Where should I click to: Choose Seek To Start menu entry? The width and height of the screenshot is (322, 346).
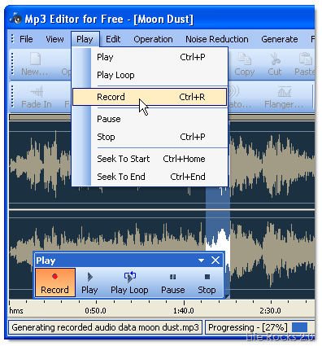pos(150,159)
